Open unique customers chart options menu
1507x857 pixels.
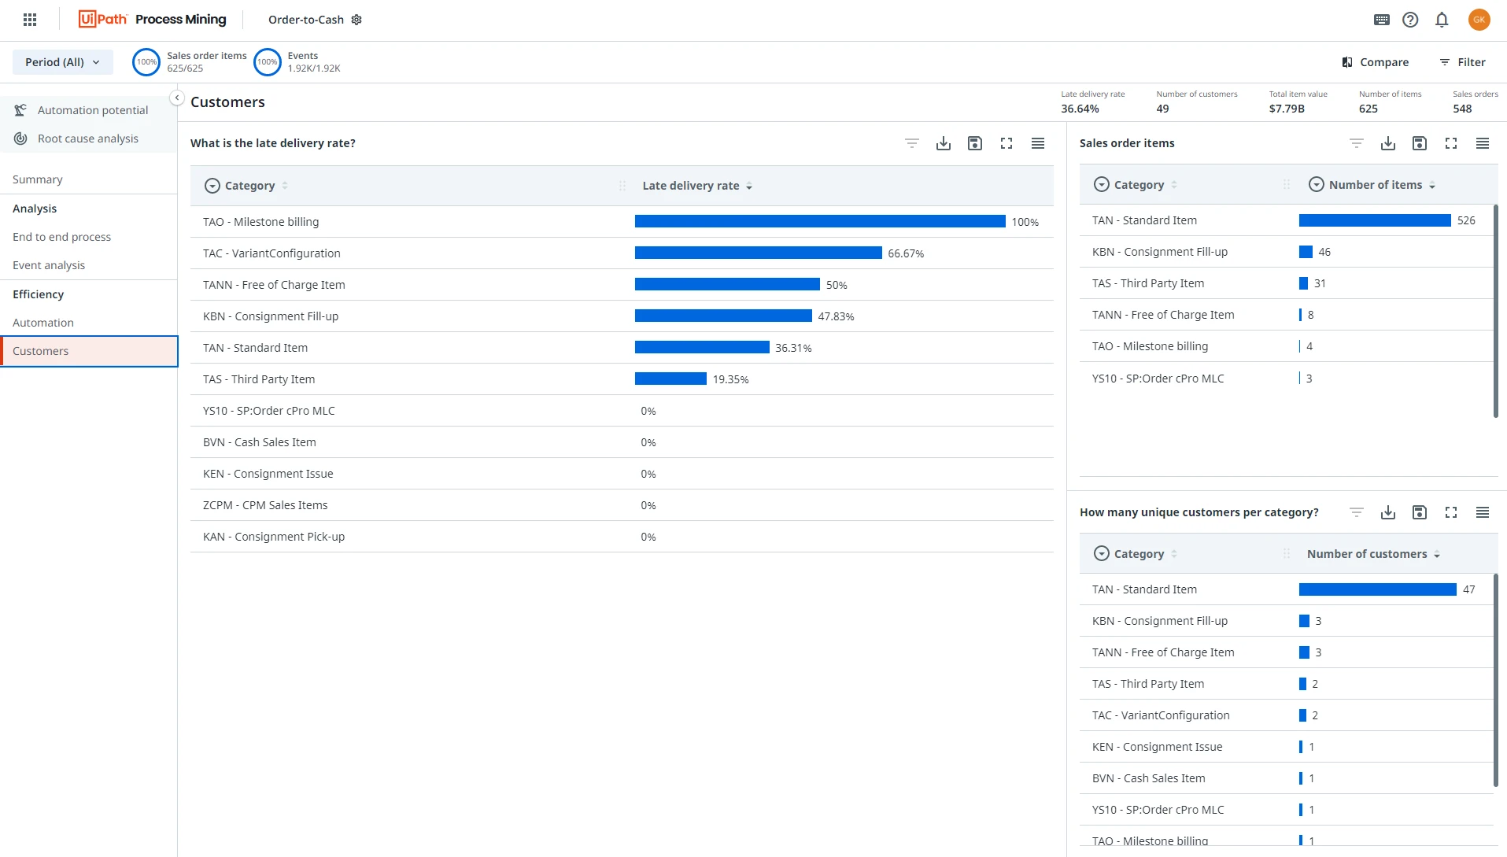coord(1483,512)
